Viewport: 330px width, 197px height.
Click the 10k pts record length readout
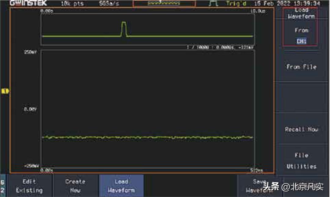point(73,4)
